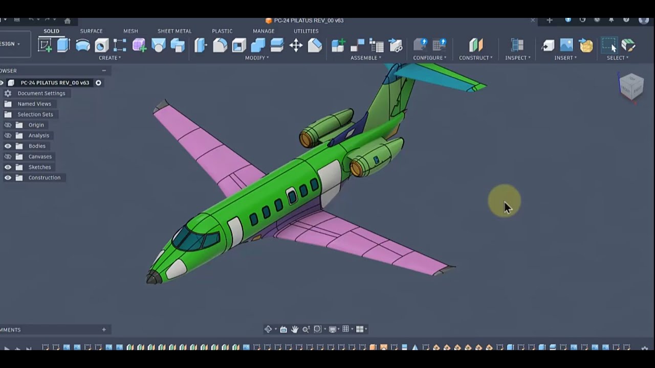Hide the Bodies folder
Image resolution: width=655 pixels, height=368 pixels.
pyautogui.click(x=8, y=146)
